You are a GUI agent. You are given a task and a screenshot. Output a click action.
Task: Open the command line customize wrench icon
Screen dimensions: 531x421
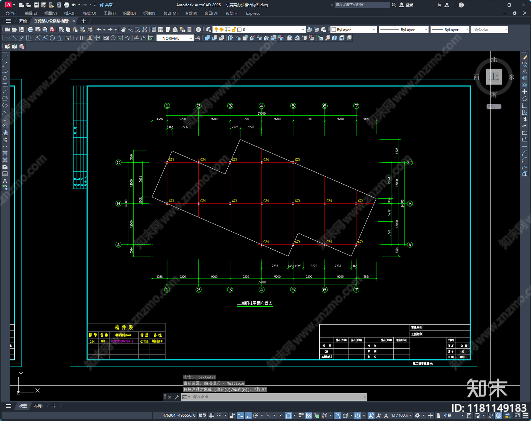pos(177,397)
